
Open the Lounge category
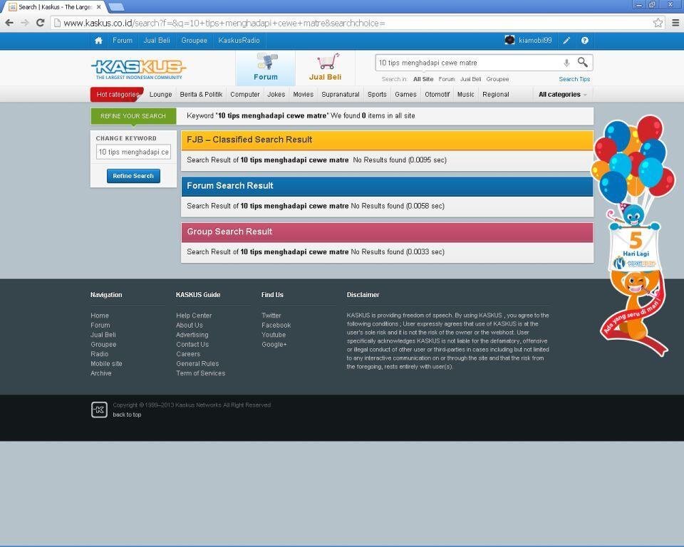(160, 95)
